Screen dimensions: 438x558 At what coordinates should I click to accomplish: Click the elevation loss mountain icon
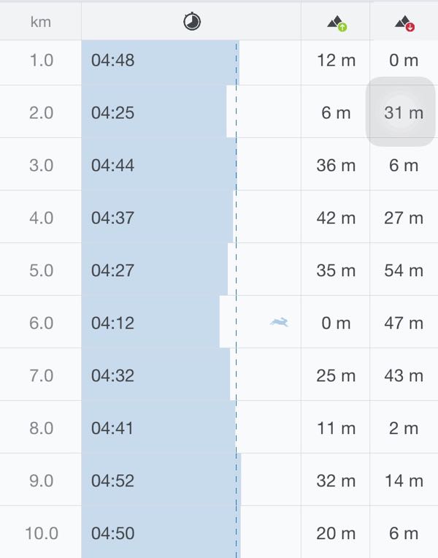404,23
